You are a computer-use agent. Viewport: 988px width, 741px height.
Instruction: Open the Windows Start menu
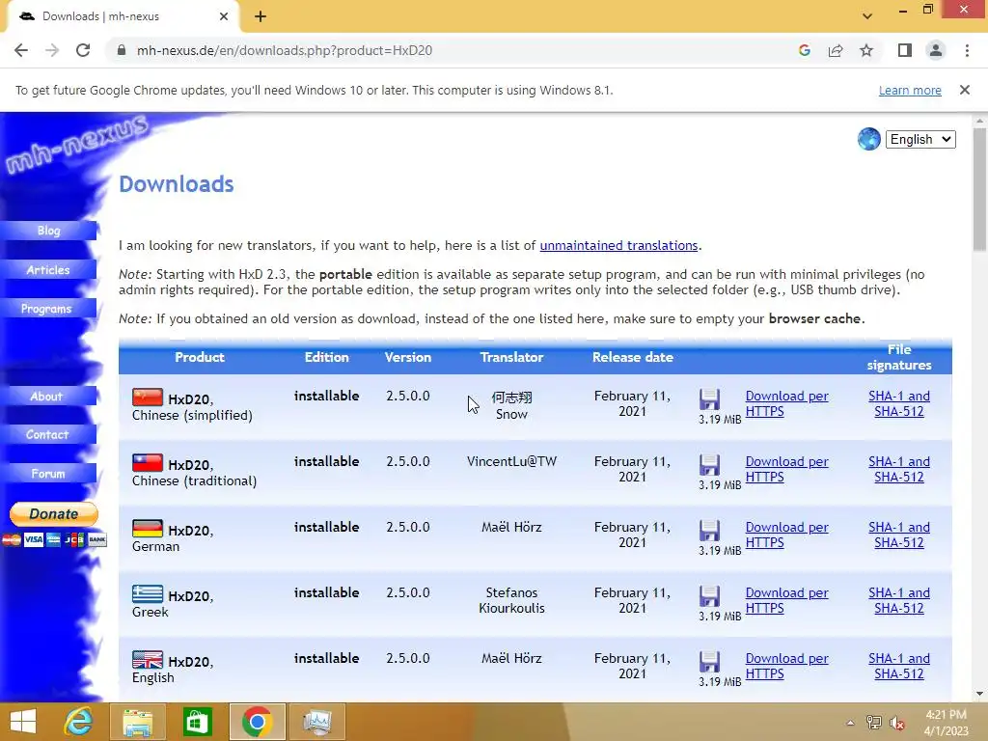click(23, 722)
